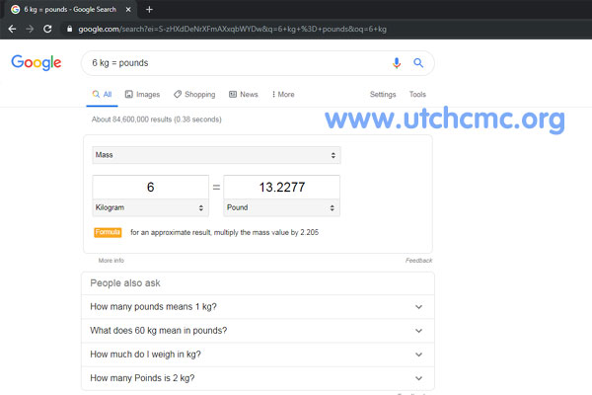
Task: Switch to the News tab
Action: 244,95
